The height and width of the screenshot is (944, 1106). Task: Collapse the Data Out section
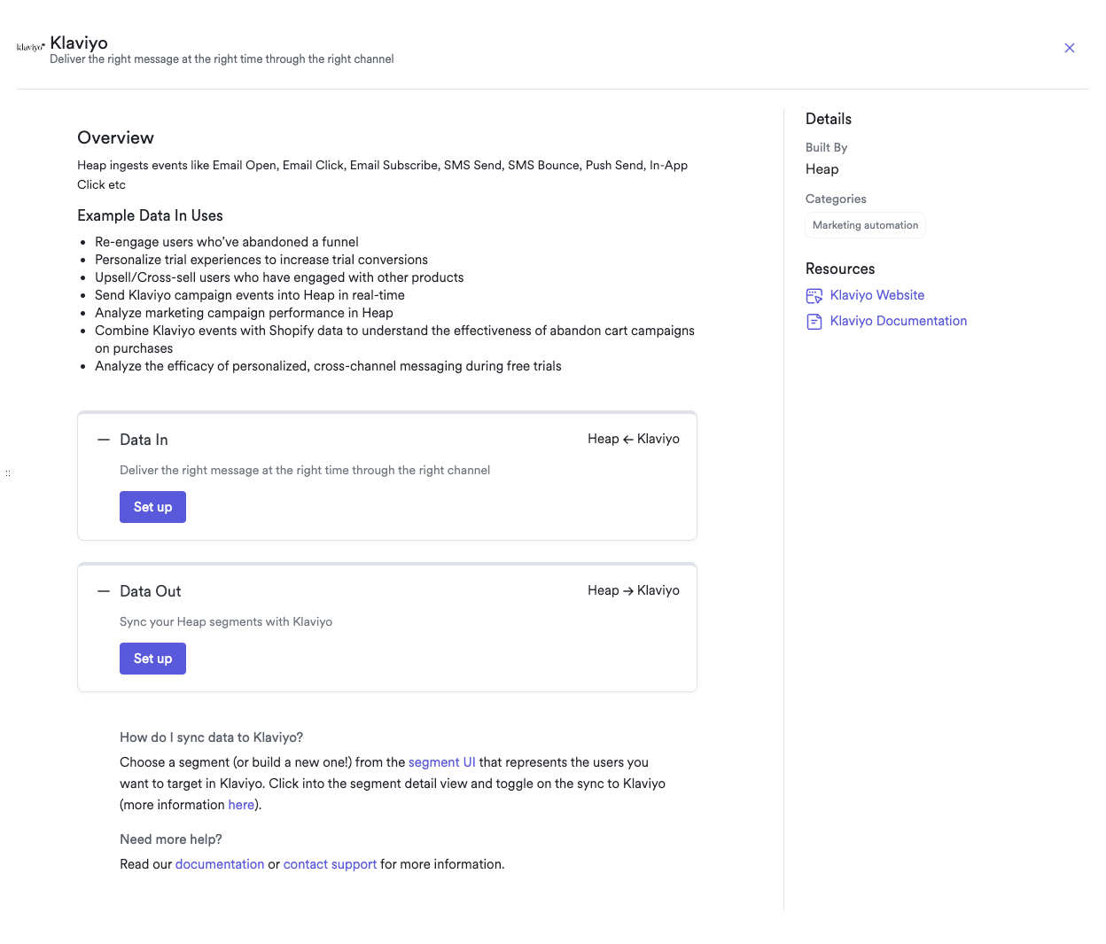(x=104, y=591)
